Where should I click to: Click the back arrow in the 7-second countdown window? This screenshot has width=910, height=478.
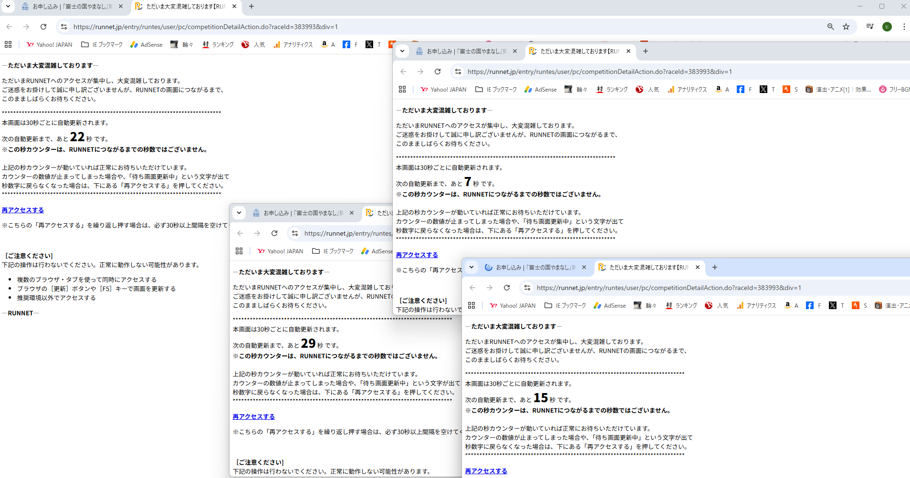click(x=403, y=72)
